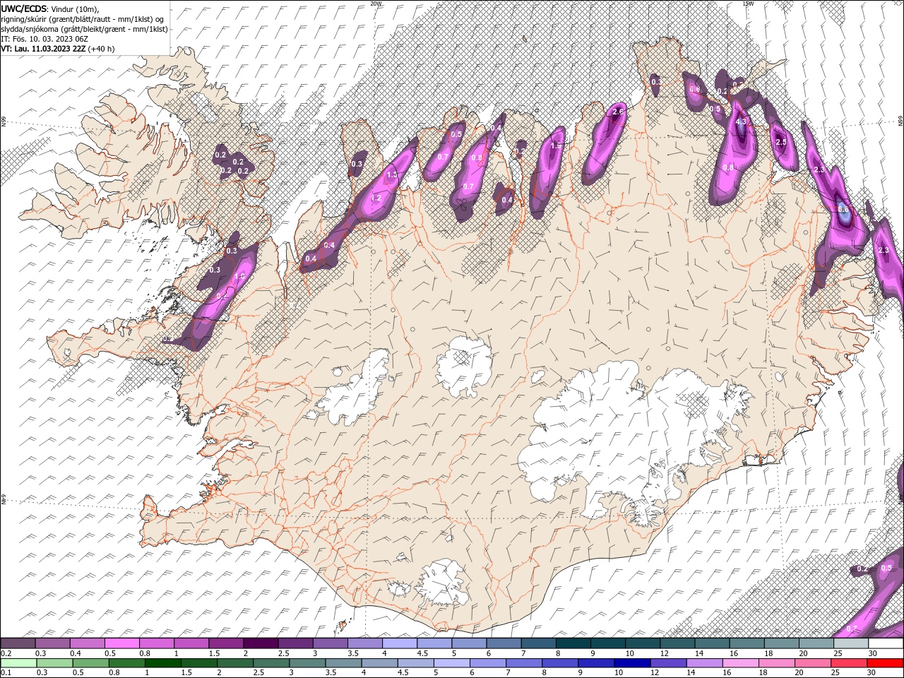Image resolution: width=904 pixels, height=678 pixels.
Task: Click the snow legend swatch labeled 0.2
Action: [x=18, y=643]
